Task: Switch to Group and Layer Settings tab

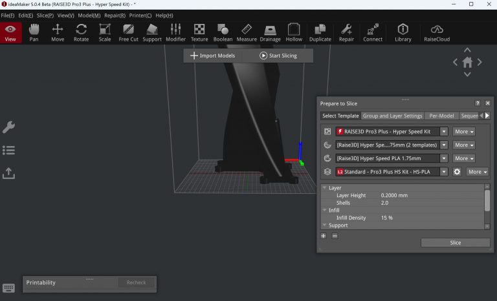Action: (x=392, y=116)
